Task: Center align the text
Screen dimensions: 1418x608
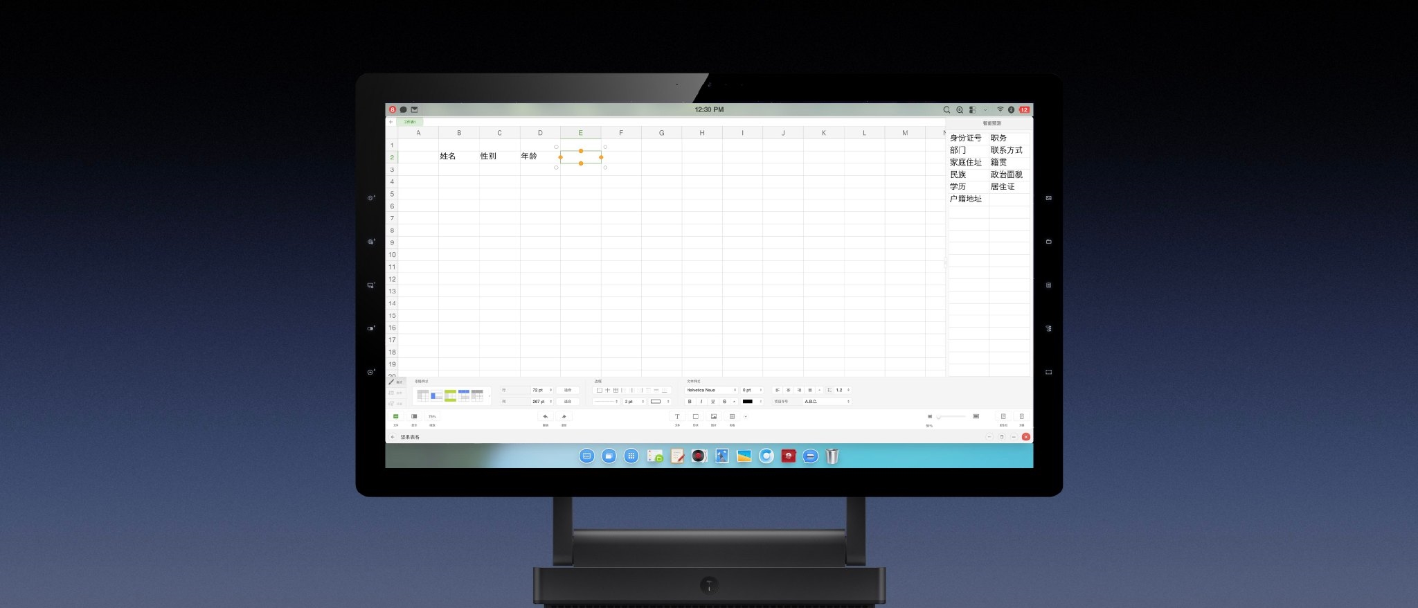Action: tap(789, 391)
